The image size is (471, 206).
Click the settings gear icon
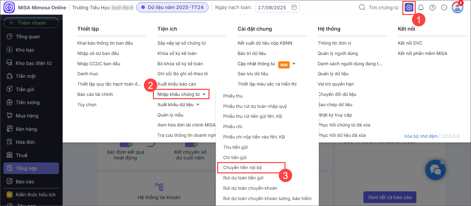(409, 8)
